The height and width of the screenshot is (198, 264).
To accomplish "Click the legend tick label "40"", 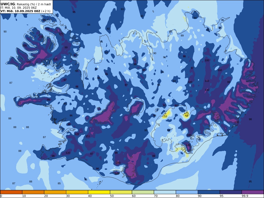I will click(x=90, y=196).
